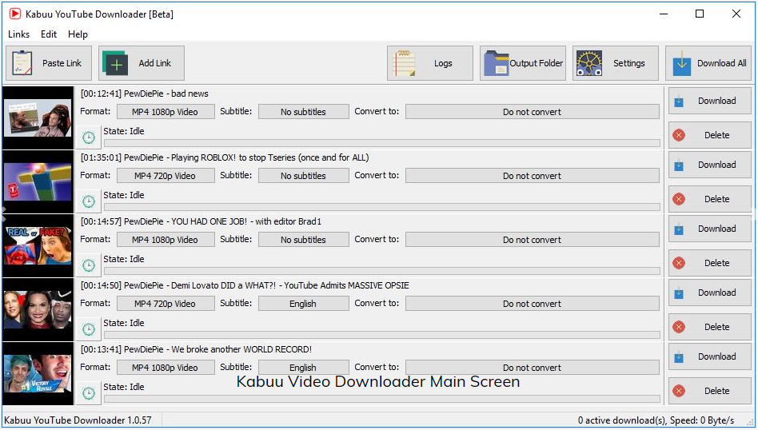Change format of Demi Lovato video
This screenshot has width=758, height=430.
(166, 304)
